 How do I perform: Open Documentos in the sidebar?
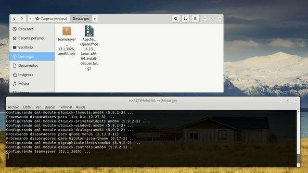[32, 65]
